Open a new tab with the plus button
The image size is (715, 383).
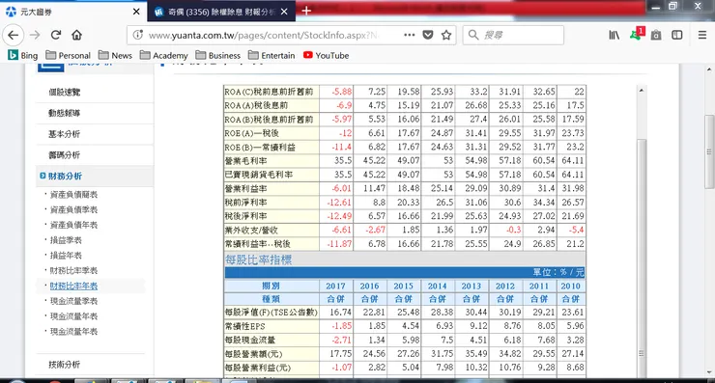pos(306,11)
